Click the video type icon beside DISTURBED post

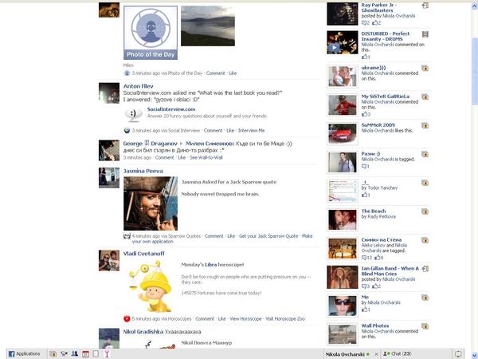[x=425, y=34]
